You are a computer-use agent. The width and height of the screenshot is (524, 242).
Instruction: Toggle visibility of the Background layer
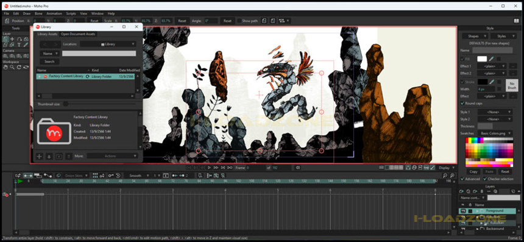463,229
